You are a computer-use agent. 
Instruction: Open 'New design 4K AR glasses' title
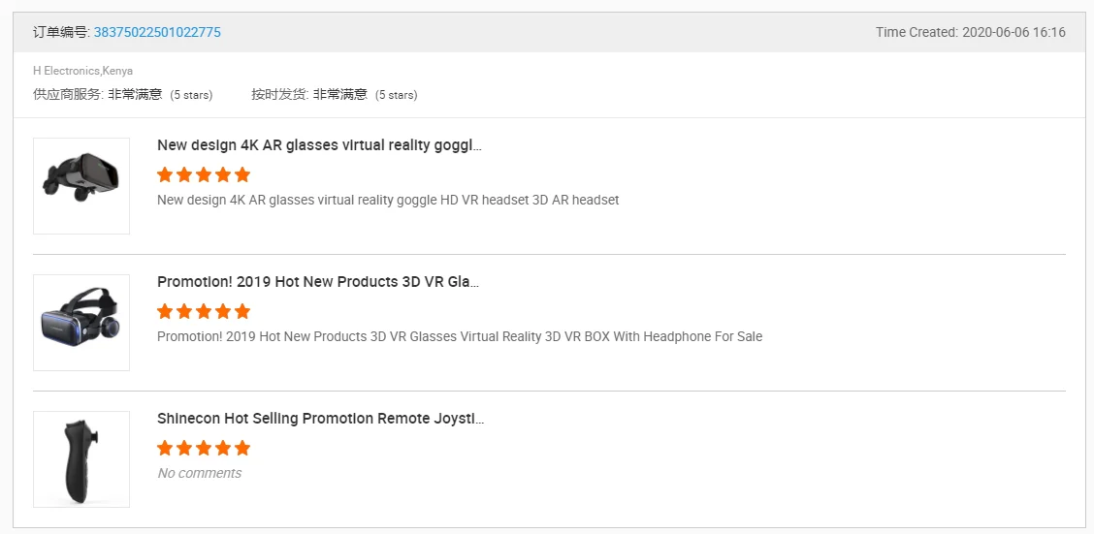click(319, 145)
